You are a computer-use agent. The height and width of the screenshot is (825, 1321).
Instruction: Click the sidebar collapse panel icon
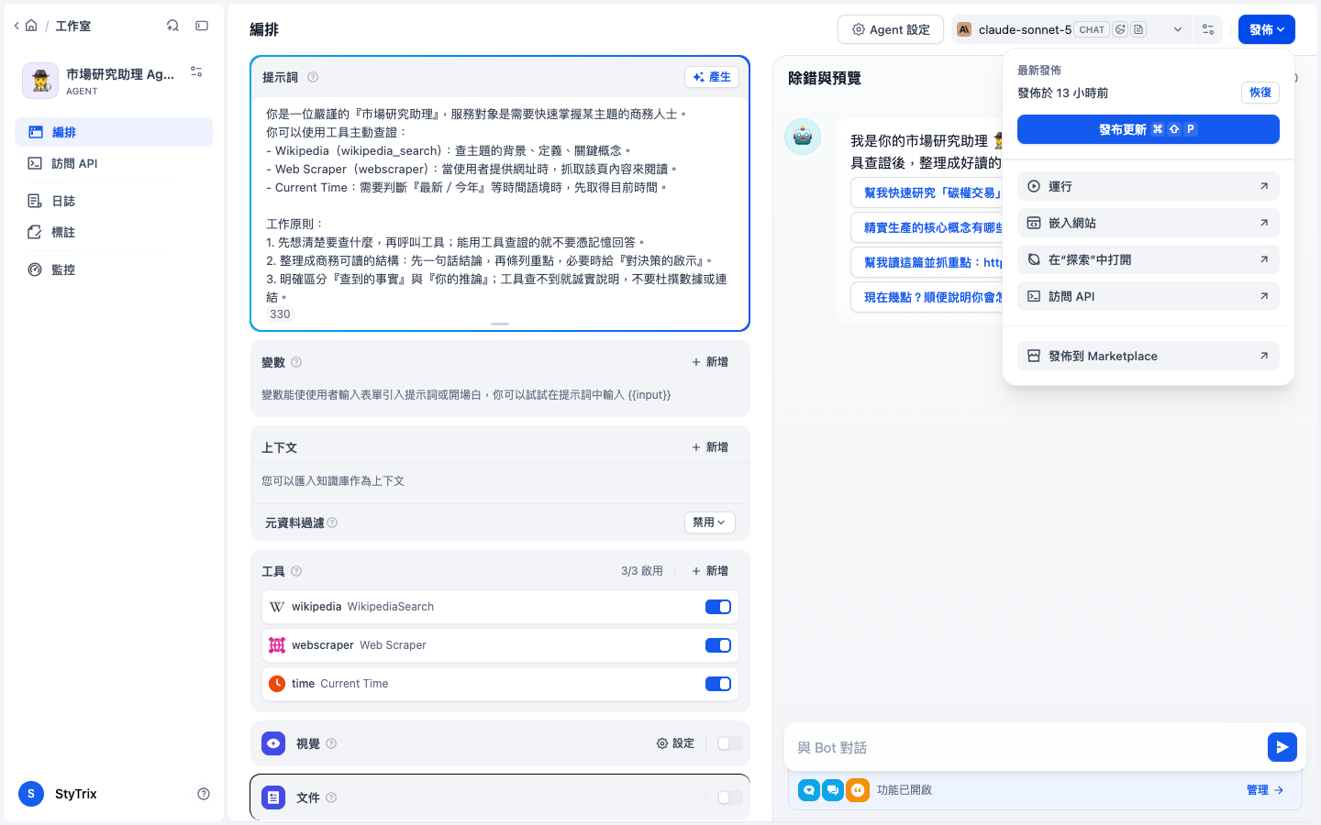[202, 26]
